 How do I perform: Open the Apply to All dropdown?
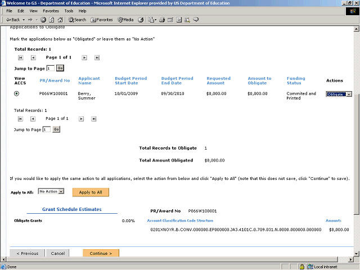coord(51,191)
